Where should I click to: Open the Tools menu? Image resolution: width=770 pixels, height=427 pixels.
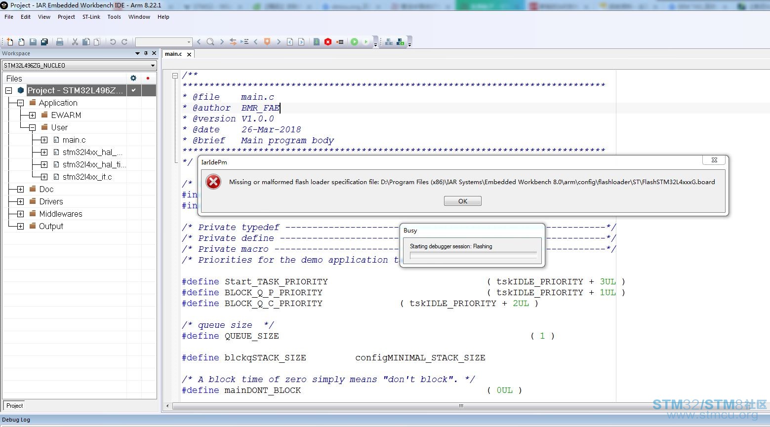point(114,17)
